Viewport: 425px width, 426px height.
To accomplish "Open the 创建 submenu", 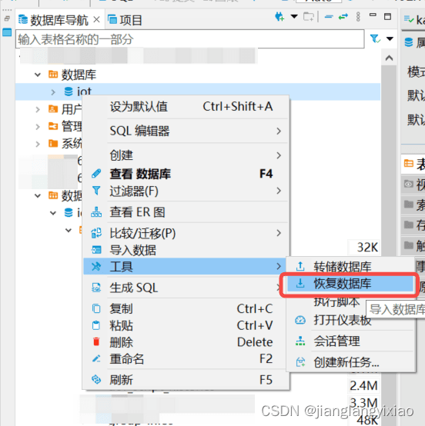I will click(186, 155).
